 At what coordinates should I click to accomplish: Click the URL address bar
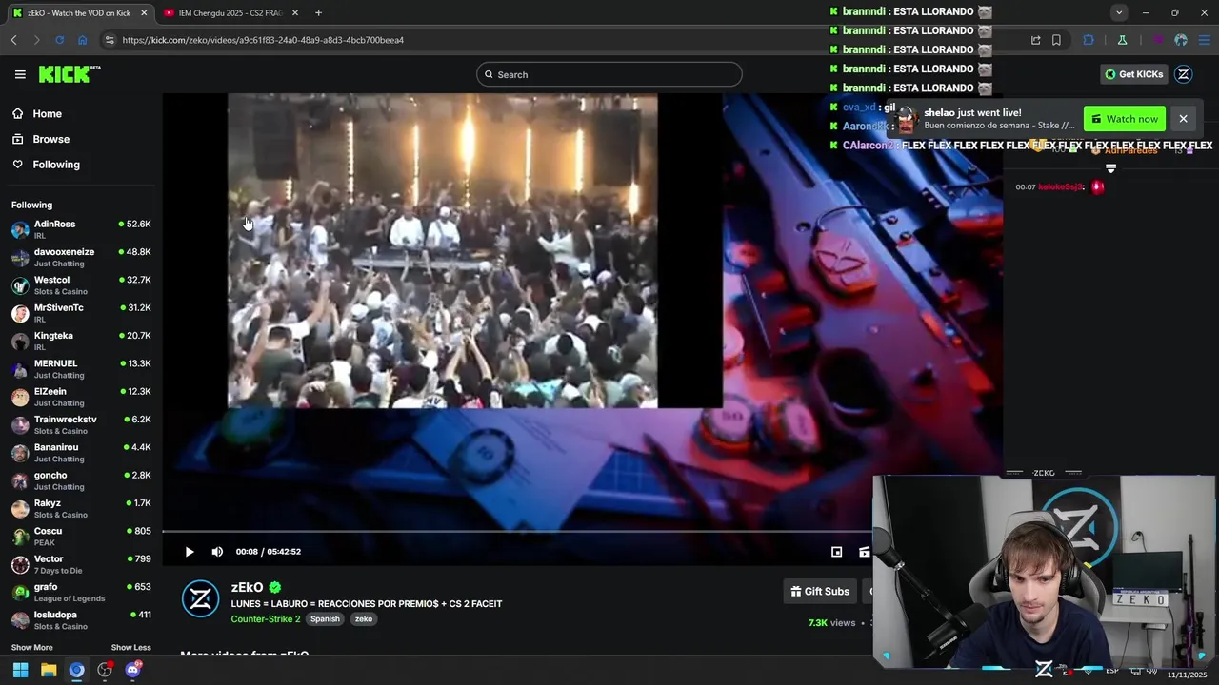[x=562, y=40]
